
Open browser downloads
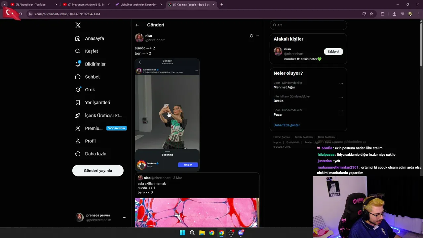pyautogui.click(x=394, y=14)
